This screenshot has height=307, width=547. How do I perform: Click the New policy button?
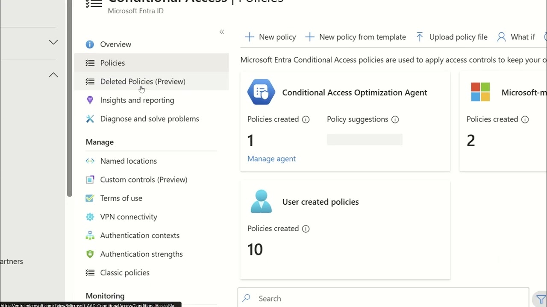(270, 37)
